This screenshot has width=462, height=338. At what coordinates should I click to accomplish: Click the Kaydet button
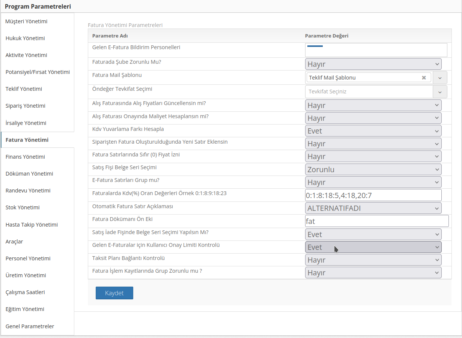point(114,293)
